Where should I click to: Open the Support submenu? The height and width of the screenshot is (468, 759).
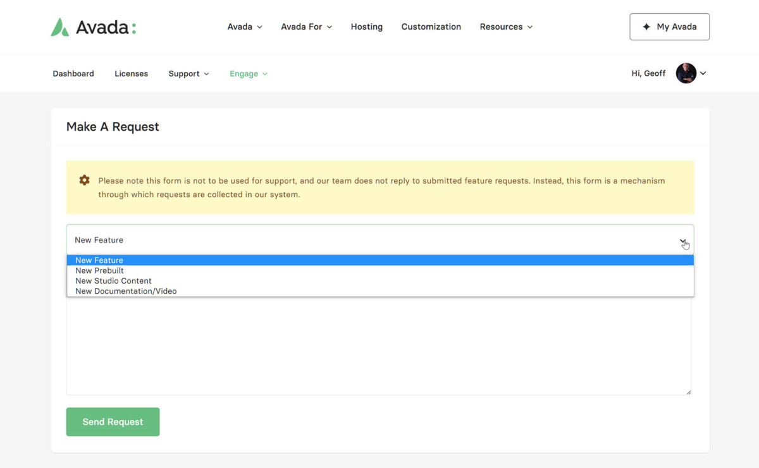click(x=188, y=74)
